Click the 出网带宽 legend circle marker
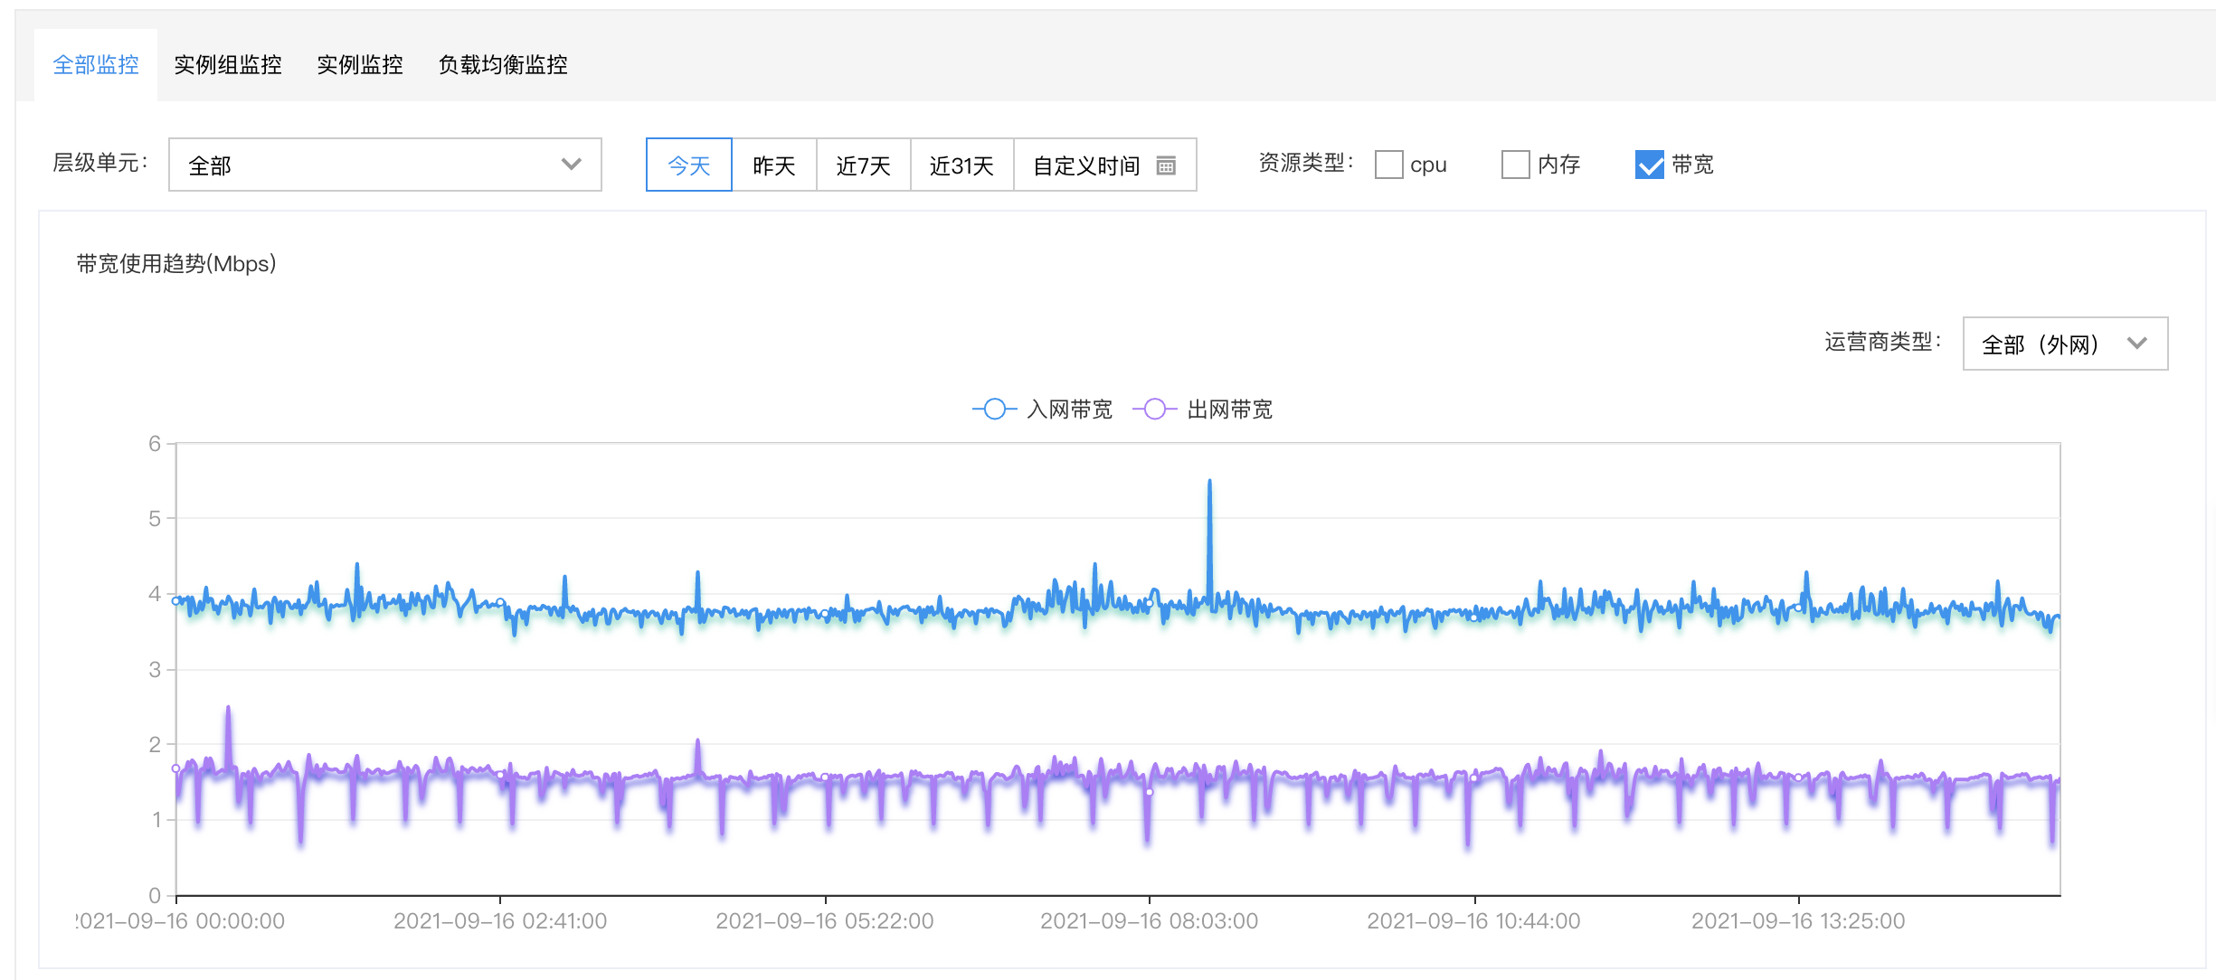Screen dimensions: 2216x980 coord(1154,410)
